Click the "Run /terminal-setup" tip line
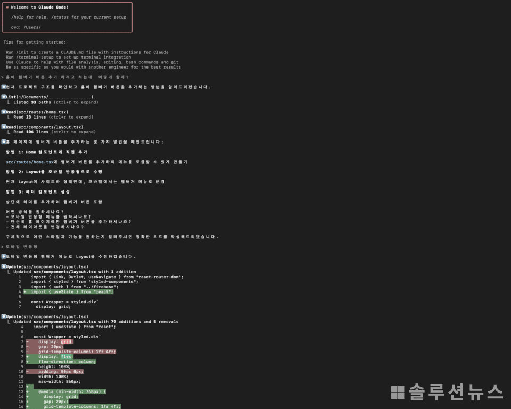This screenshot has width=511, height=409. tap(69, 57)
